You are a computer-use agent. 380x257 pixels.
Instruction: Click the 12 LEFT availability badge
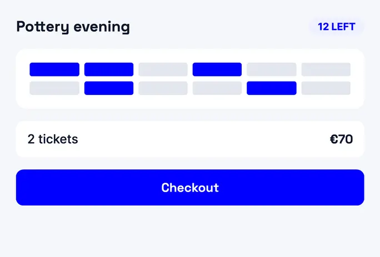(336, 27)
